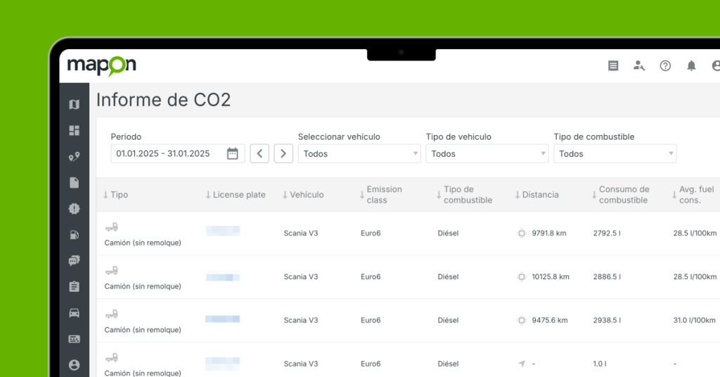Open the notifications bell
This screenshot has width=720, height=377.
pyautogui.click(x=691, y=65)
